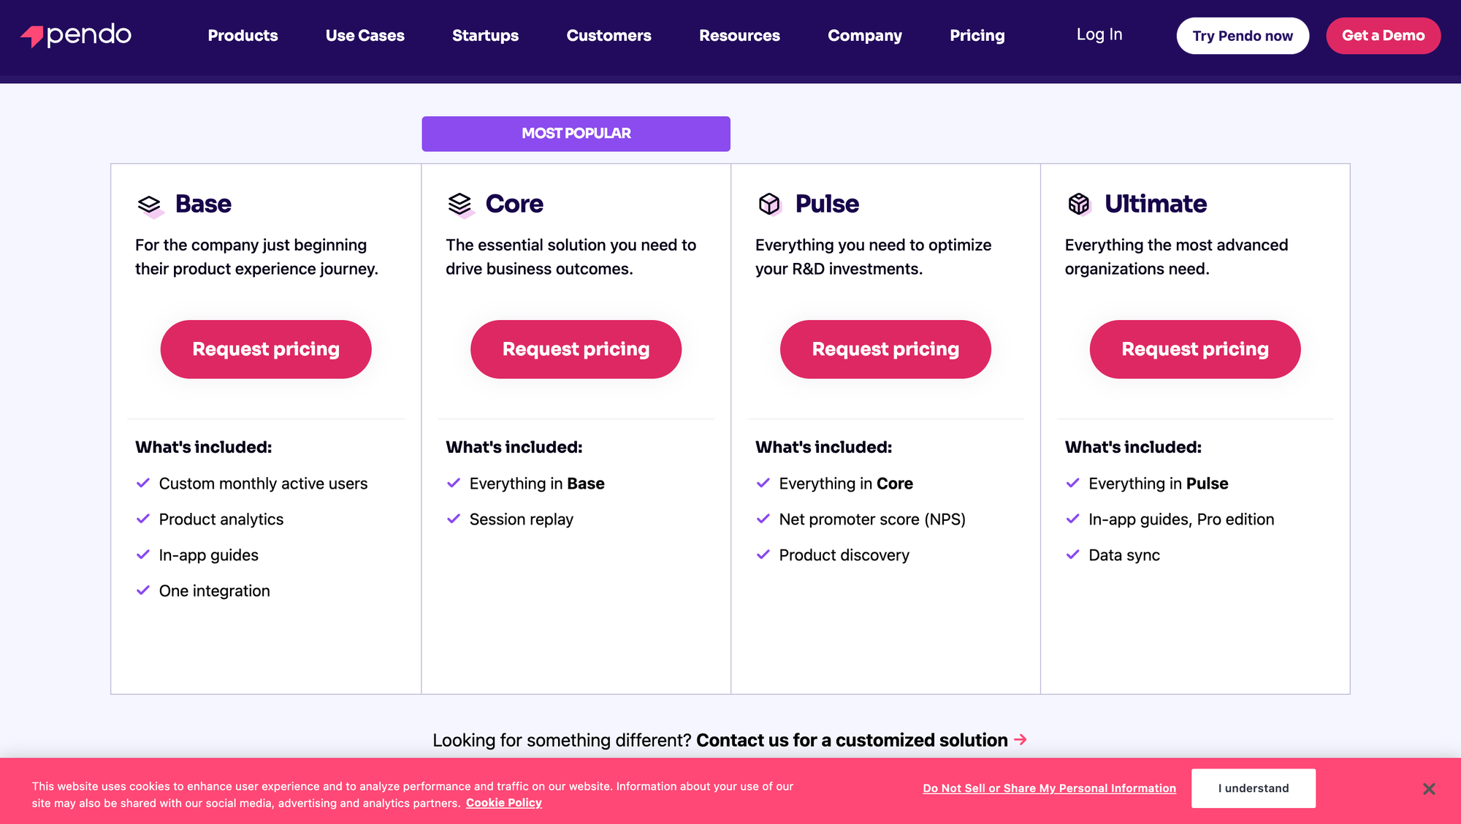The width and height of the screenshot is (1461, 824).
Task: Click the Log In link
Action: pos(1099,34)
